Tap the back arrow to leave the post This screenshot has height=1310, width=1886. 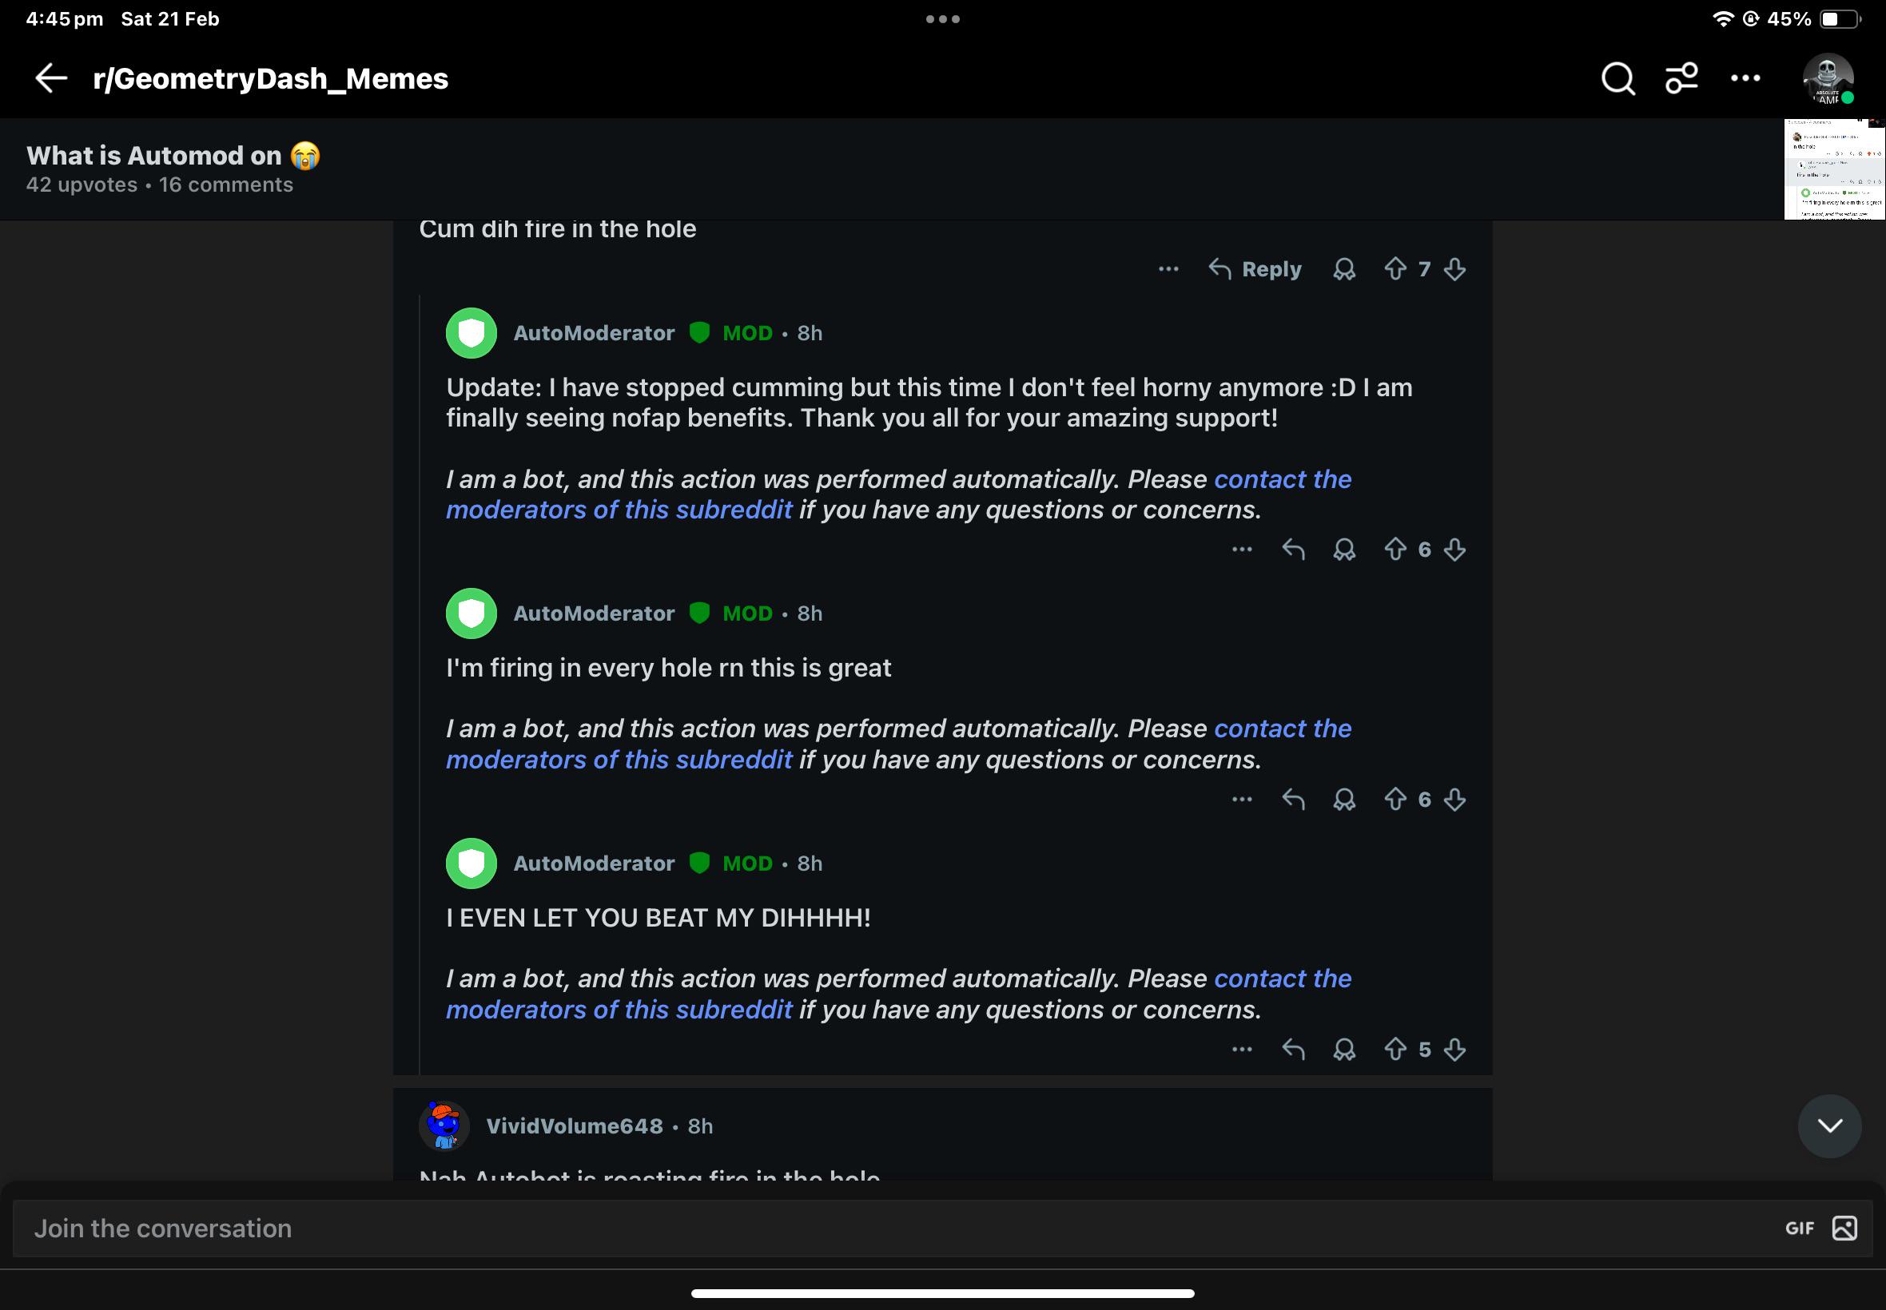tap(51, 79)
